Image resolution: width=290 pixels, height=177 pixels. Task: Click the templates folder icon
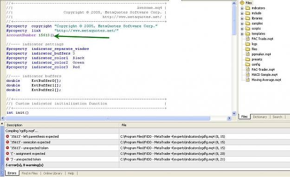pyautogui.click(x=248, y=34)
